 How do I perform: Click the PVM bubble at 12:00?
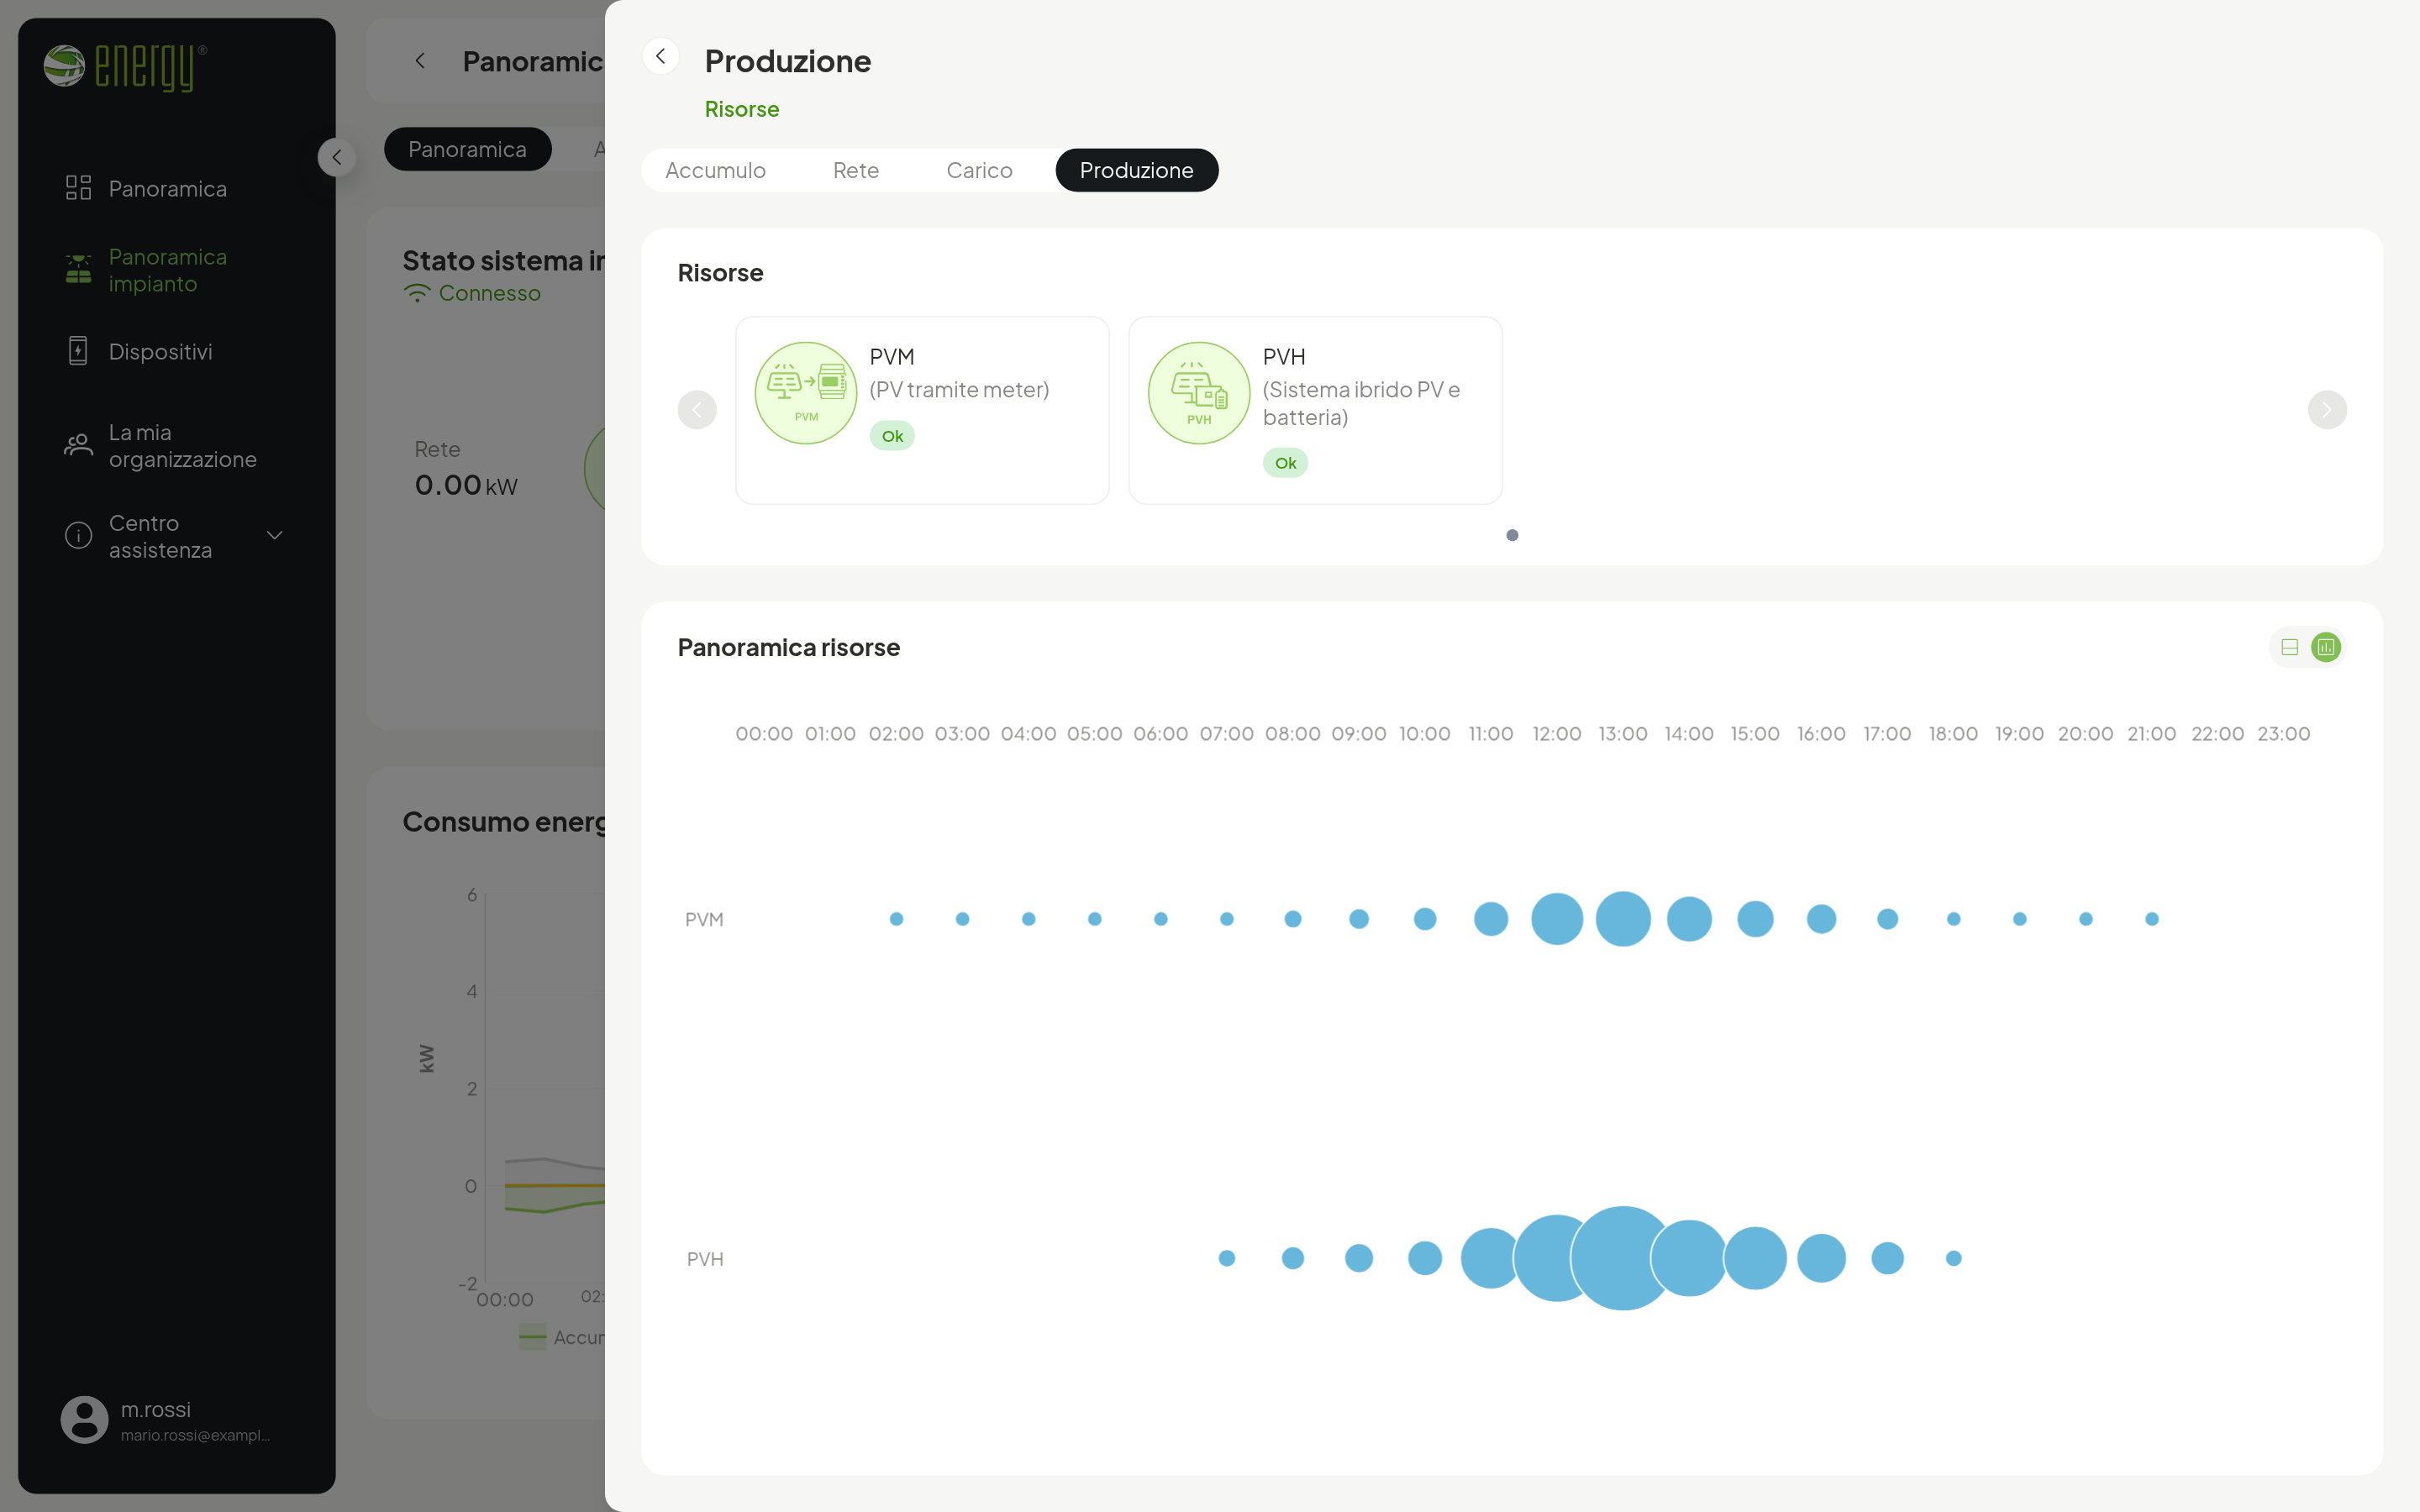tap(1557, 919)
